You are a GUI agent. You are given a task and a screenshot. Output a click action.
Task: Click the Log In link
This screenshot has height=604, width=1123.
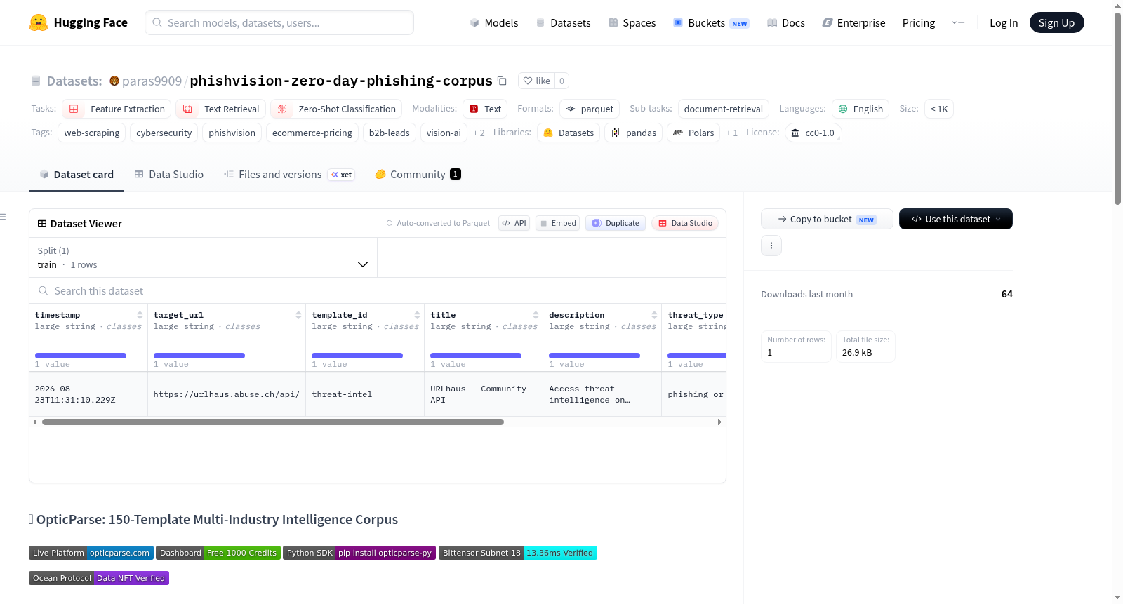pyautogui.click(x=1004, y=22)
